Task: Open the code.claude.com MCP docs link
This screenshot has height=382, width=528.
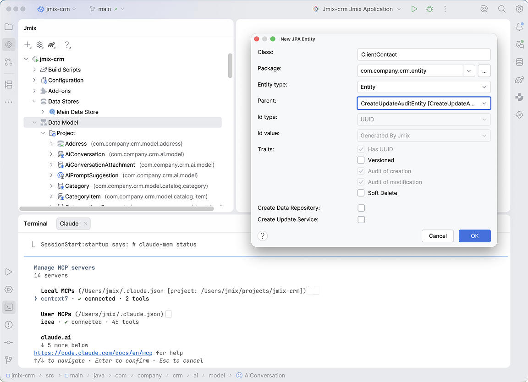Action: pos(93,353)
